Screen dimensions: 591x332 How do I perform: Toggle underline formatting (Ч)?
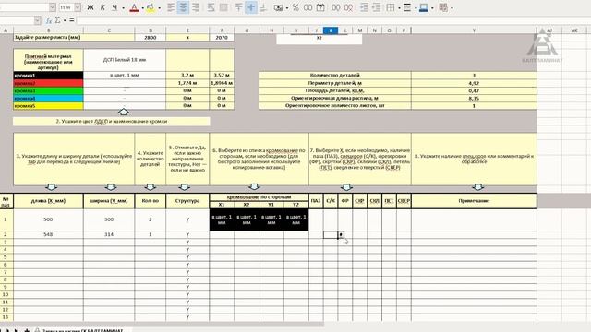(115, 7)
